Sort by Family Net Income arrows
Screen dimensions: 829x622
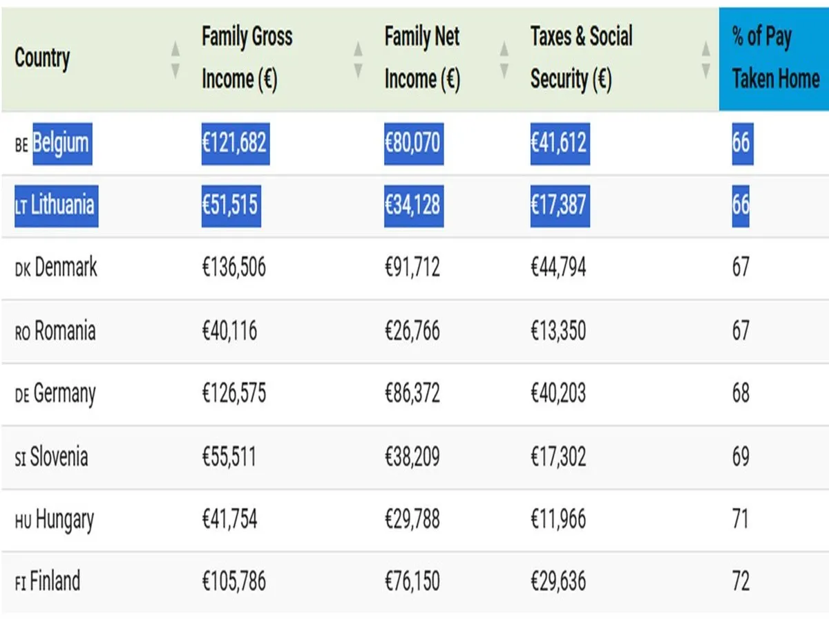click(504, 59)
